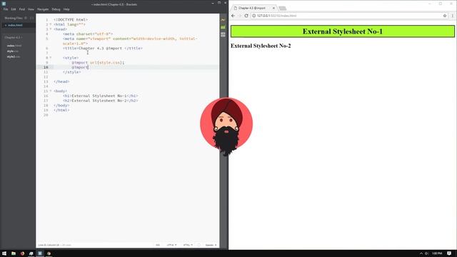Select the Chapter 4.3 @import Chrome tab
457x257 pixels.
[253, 8]
